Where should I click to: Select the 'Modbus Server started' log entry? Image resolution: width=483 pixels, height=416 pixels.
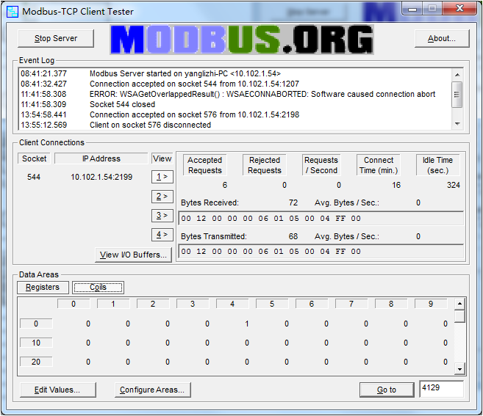click(x=151, y=74)
